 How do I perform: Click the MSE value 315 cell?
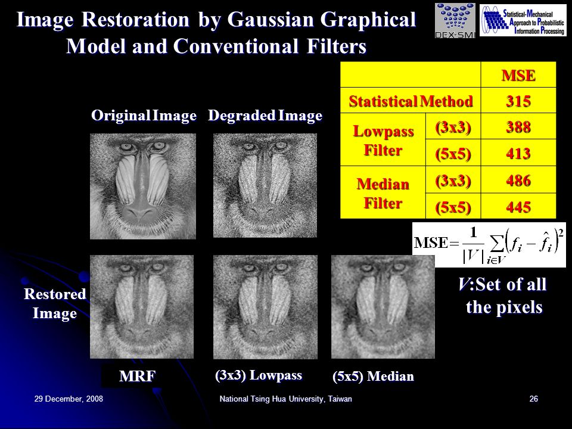(518, 100)
